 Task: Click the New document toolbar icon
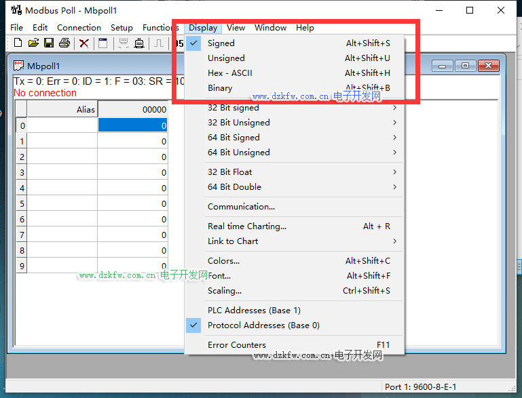click(18, 43)
